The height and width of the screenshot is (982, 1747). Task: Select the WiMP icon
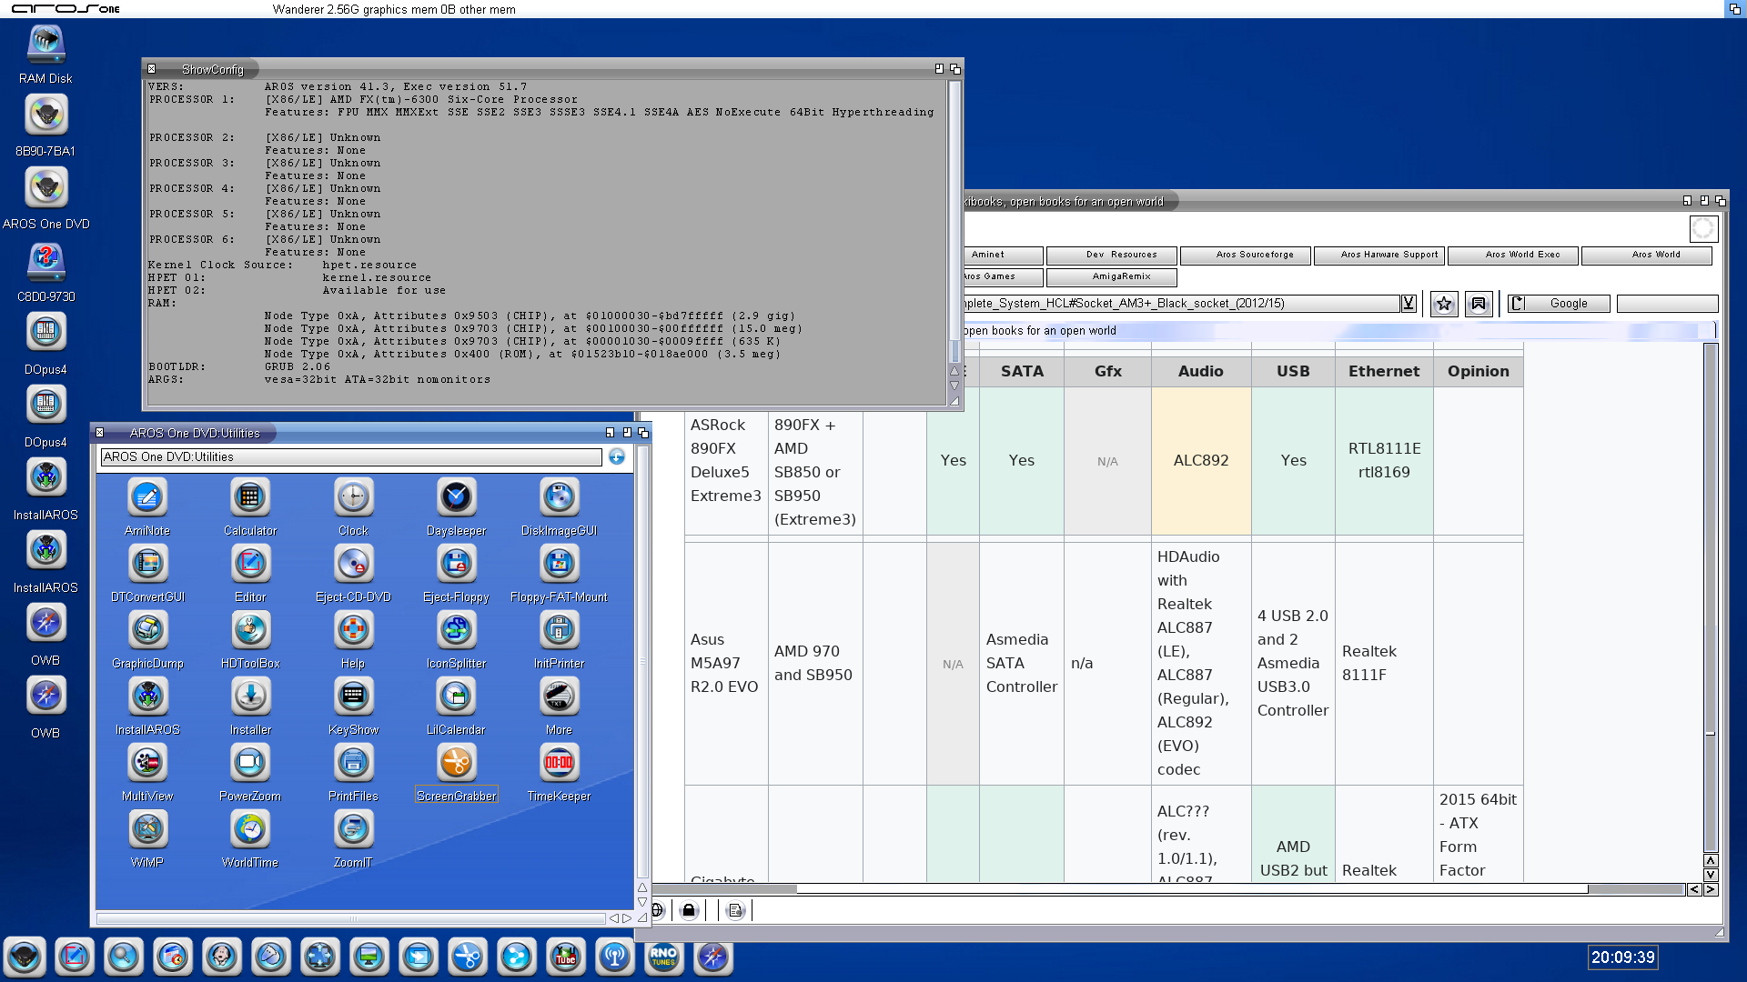[x=147, y=829]
